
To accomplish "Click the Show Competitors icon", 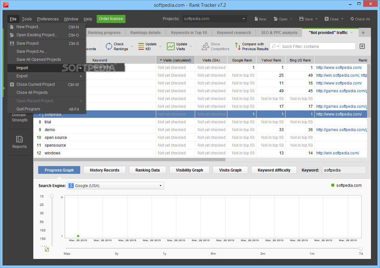I will point(205,46).
